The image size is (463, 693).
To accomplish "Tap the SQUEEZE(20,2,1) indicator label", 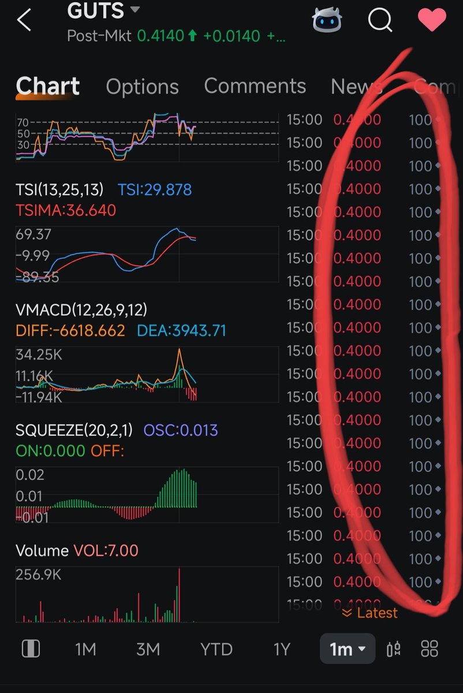I will point(74,430).
